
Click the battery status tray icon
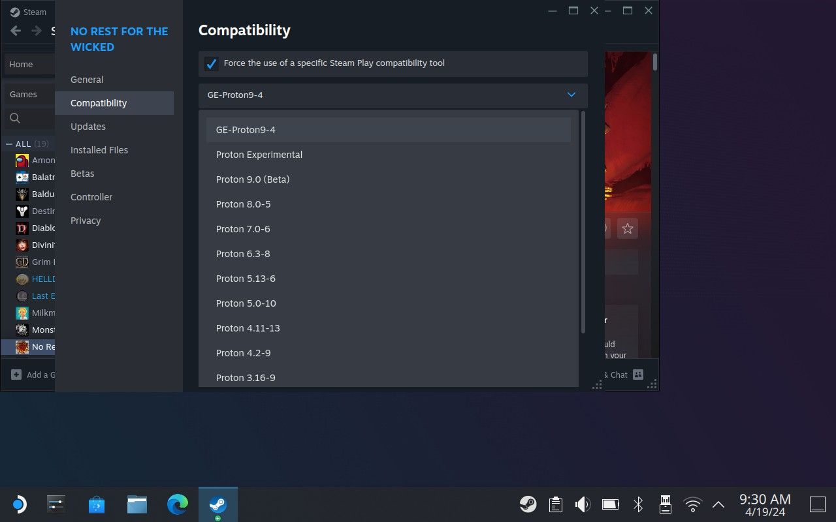pos(611,504)
